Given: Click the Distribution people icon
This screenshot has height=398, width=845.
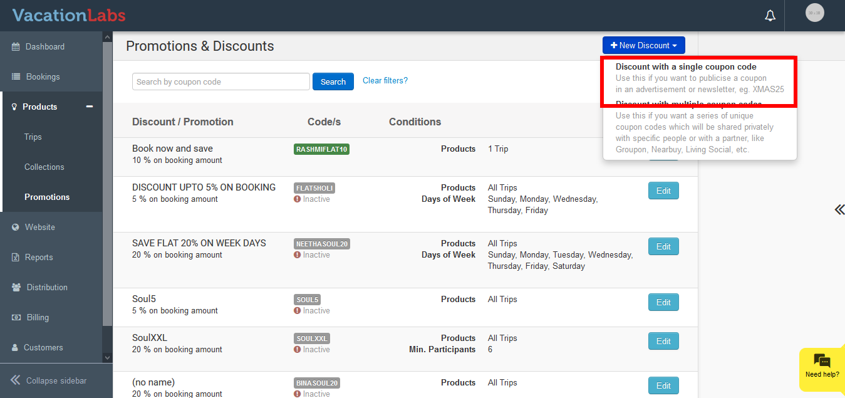Looking at the screenshot, I should [16, 288].
